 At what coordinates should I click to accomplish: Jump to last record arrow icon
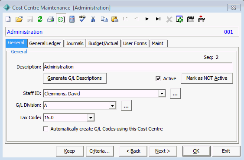point(158,19)
